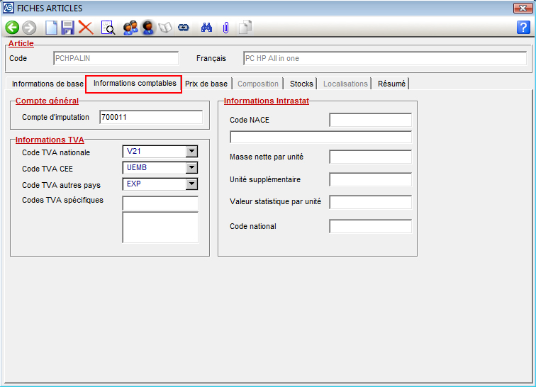This screenshot has height=387, width=536.
Task: Click the Compte d'imputation field
Action: coord(151,117)
